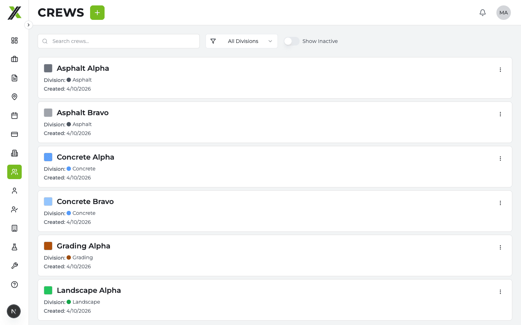Click the Concrete Bravo color swatch
Viewport: 521px width, 325px height.
tap(48, 201)
